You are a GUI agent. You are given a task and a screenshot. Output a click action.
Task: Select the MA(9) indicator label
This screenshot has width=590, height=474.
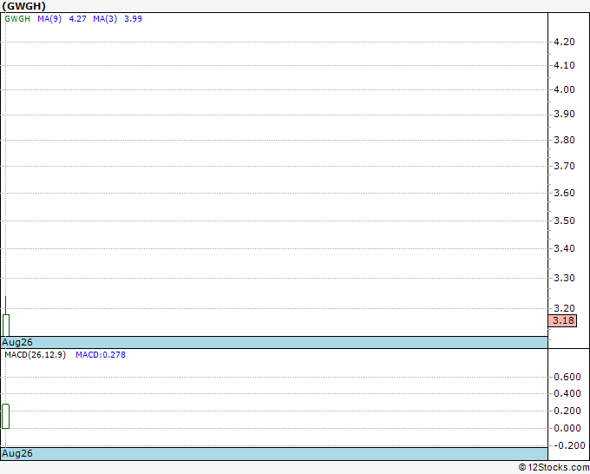coord(49,19)
